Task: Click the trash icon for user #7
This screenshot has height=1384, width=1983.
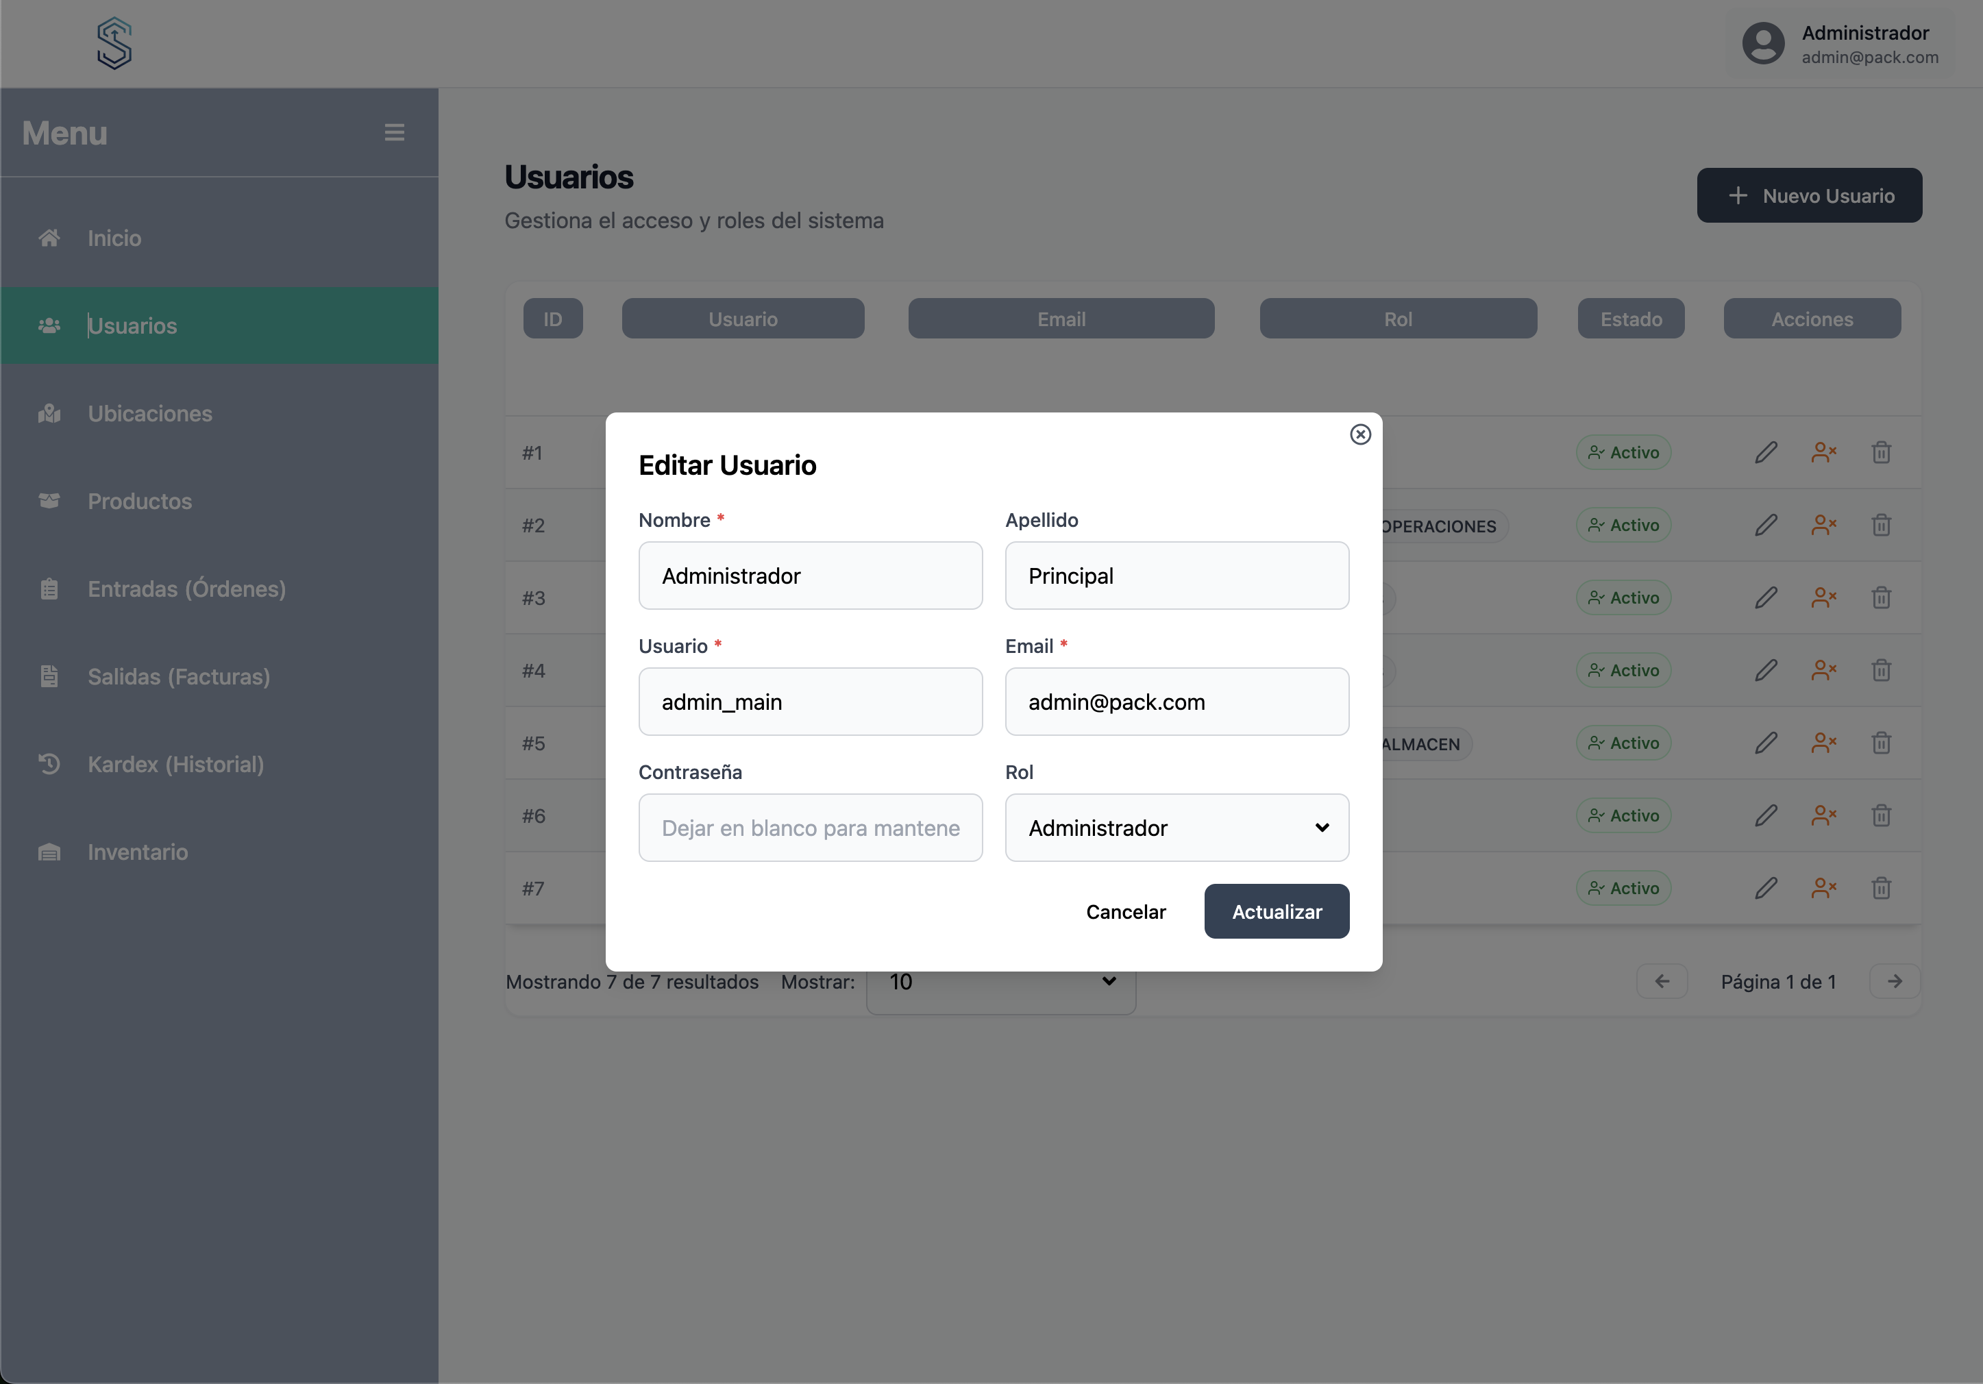Action: tap(1881, 889)
